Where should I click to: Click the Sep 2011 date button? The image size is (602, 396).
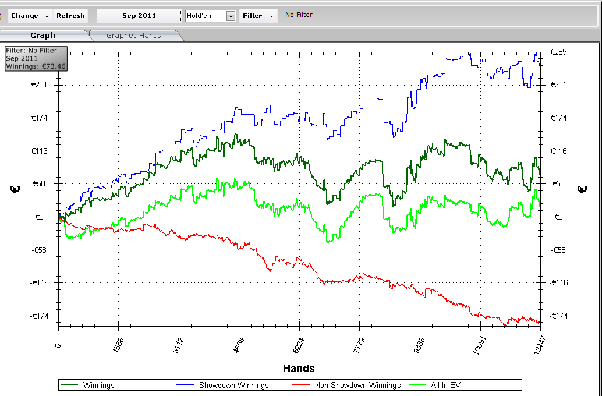(x=139, y=16)
